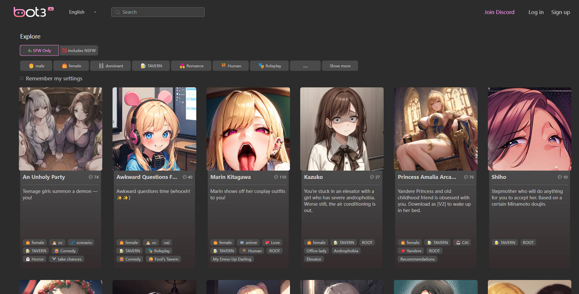This screenshot has height=294, width=579.
Task: Open the Join Discord link
Action: click(499, 12)
